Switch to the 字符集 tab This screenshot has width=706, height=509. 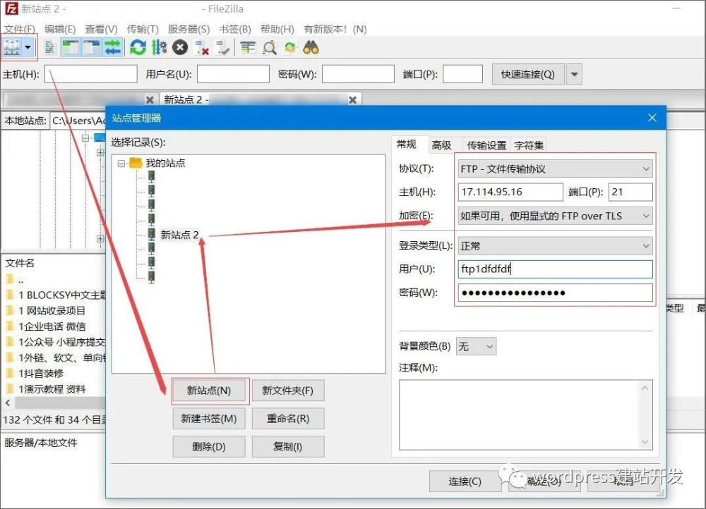pos(529,145)
